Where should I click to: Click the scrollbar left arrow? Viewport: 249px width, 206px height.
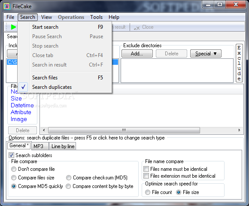[44, 130]
